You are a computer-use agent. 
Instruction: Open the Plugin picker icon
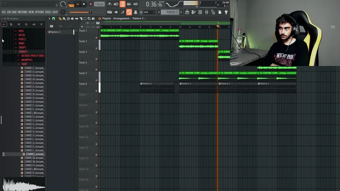(x=226, y=12)
